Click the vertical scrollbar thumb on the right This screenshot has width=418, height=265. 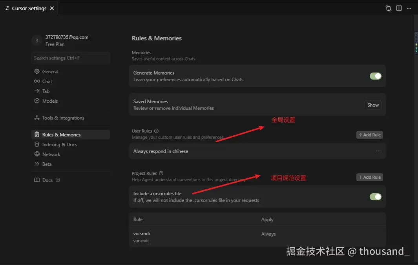pos(416,43)
